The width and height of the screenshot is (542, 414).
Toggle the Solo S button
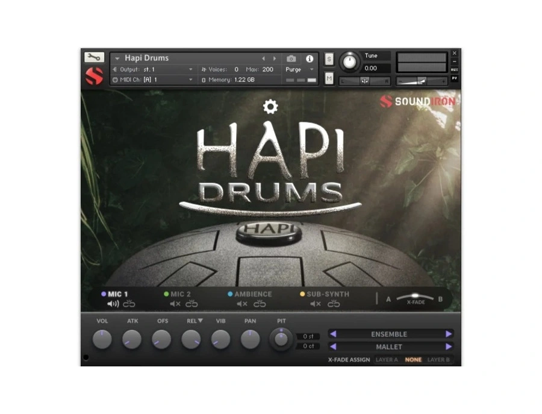pyautogui.click(x=329, y=59)
